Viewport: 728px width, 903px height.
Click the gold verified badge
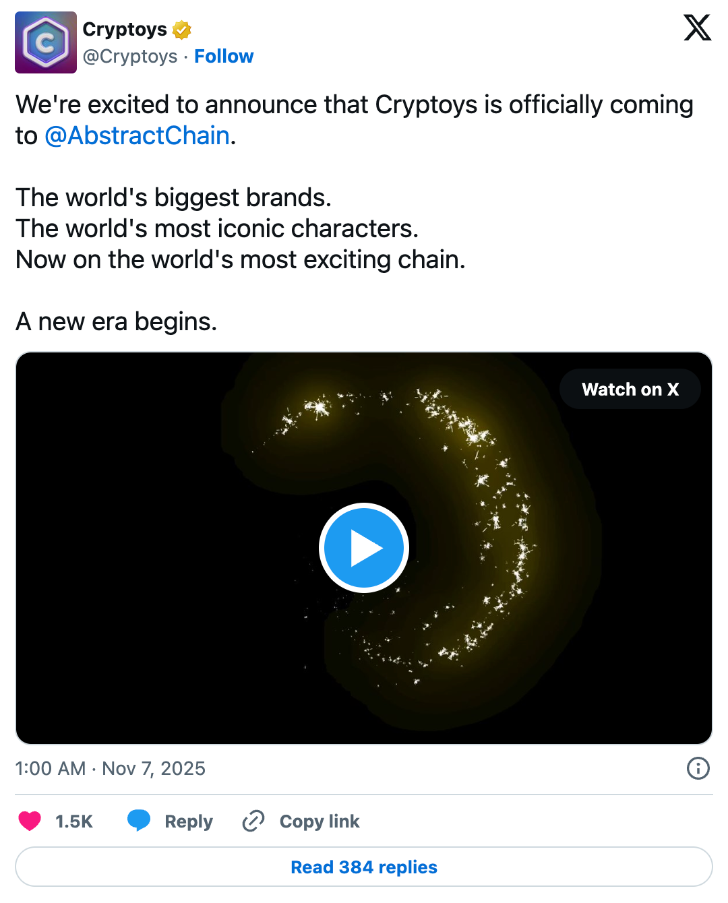click(x=182, y=30)
